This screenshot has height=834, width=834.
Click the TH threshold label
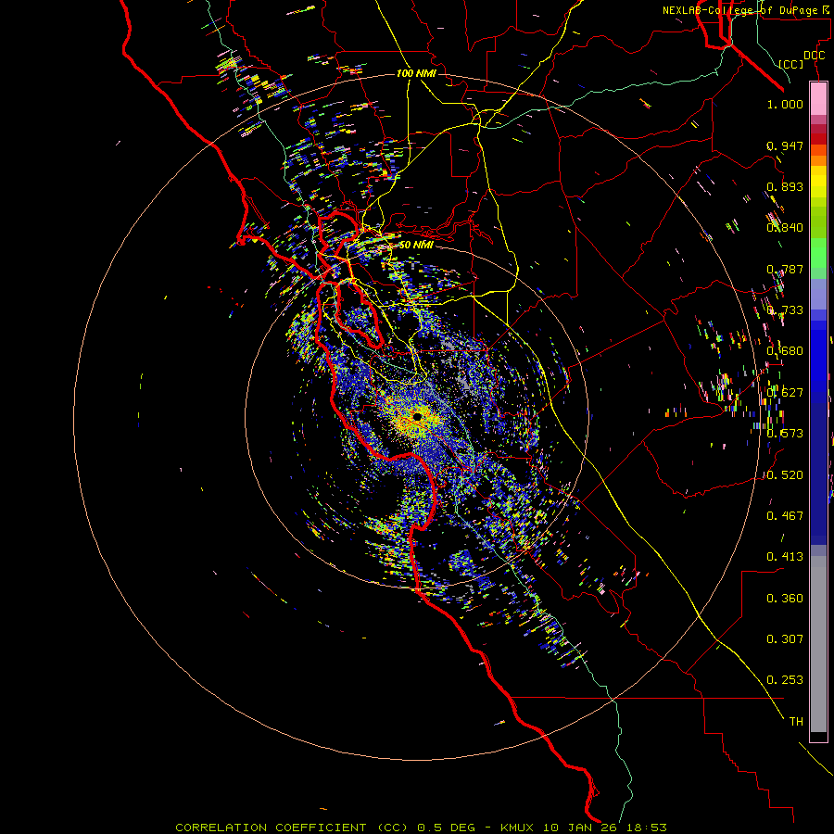[x=796, y=721]
